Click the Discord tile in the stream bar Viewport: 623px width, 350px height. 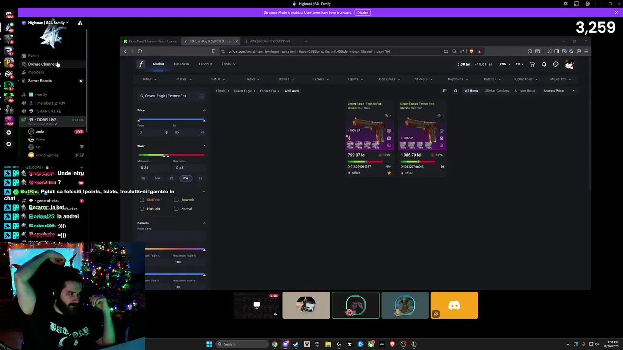454,305
